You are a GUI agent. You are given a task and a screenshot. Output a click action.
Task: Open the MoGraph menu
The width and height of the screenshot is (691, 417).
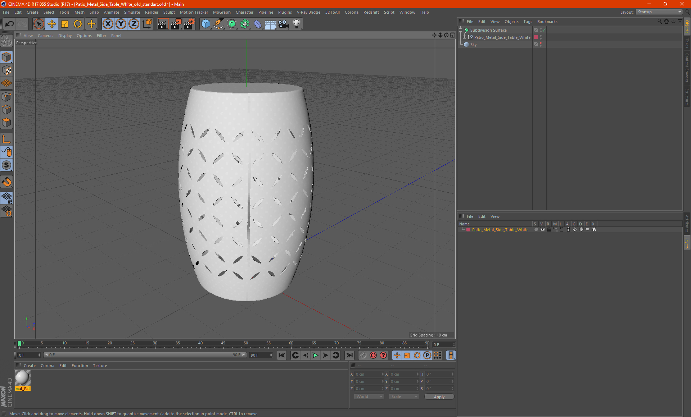(222, 12)
